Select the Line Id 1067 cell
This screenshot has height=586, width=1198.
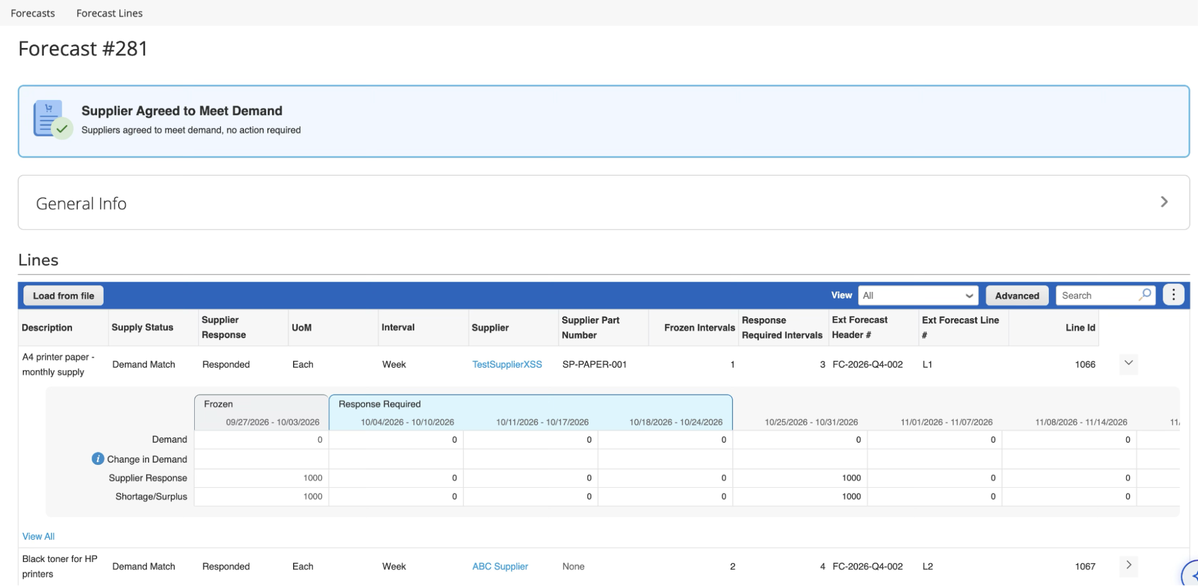coord(1085,566)
